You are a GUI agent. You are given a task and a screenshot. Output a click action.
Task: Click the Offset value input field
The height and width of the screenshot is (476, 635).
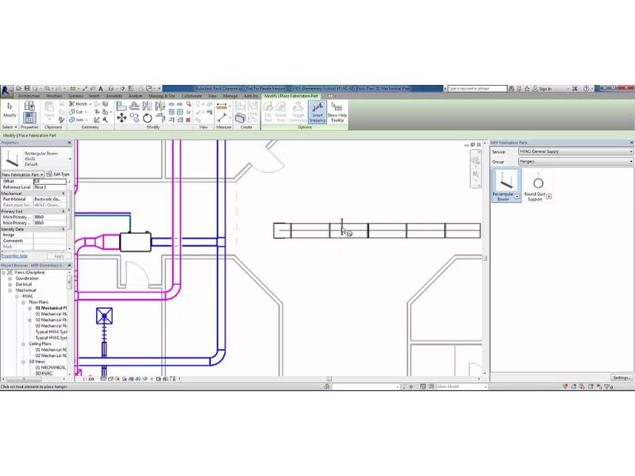click(49, 181)
